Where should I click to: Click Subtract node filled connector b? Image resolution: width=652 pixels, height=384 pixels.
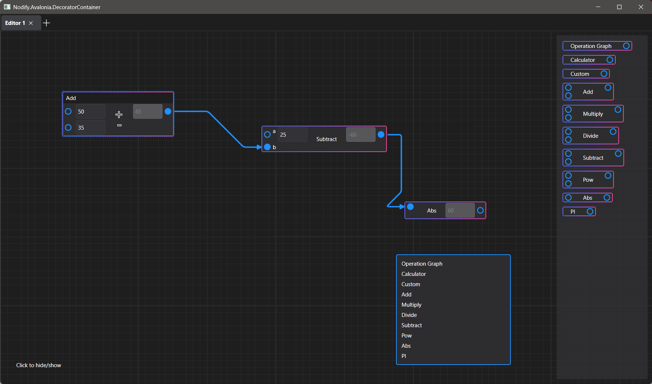[x=267, y=147]
